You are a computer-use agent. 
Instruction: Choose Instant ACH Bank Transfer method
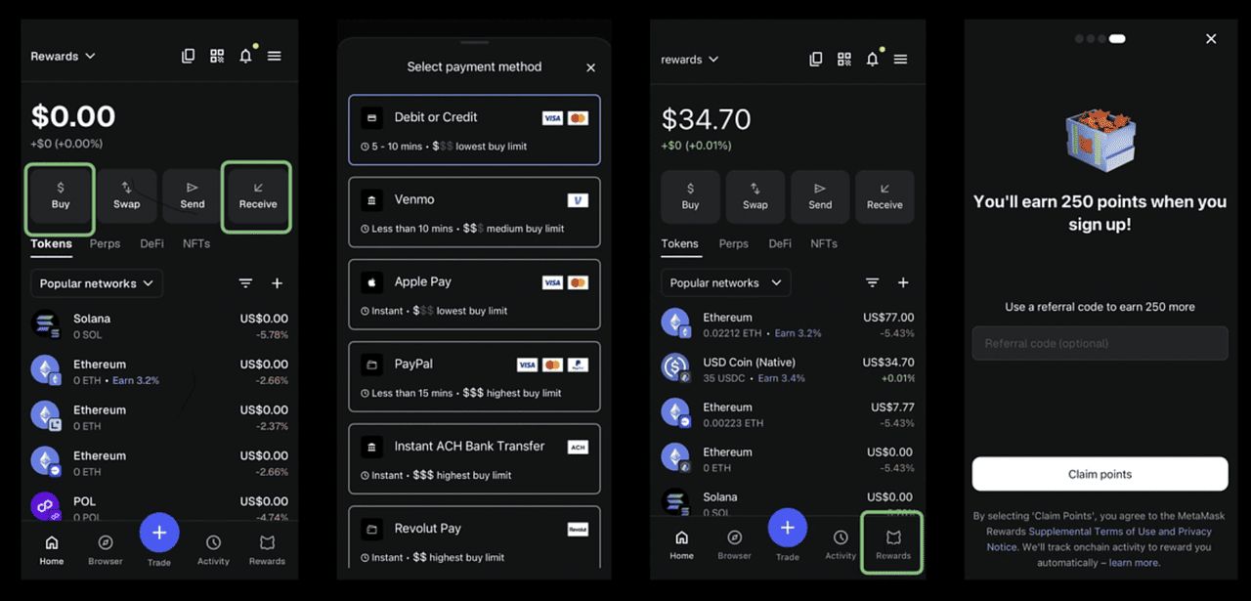474,458
